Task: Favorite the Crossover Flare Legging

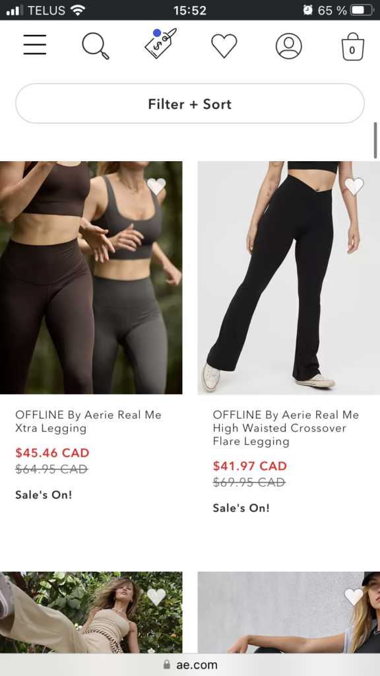Action: (x=354, y=186)
